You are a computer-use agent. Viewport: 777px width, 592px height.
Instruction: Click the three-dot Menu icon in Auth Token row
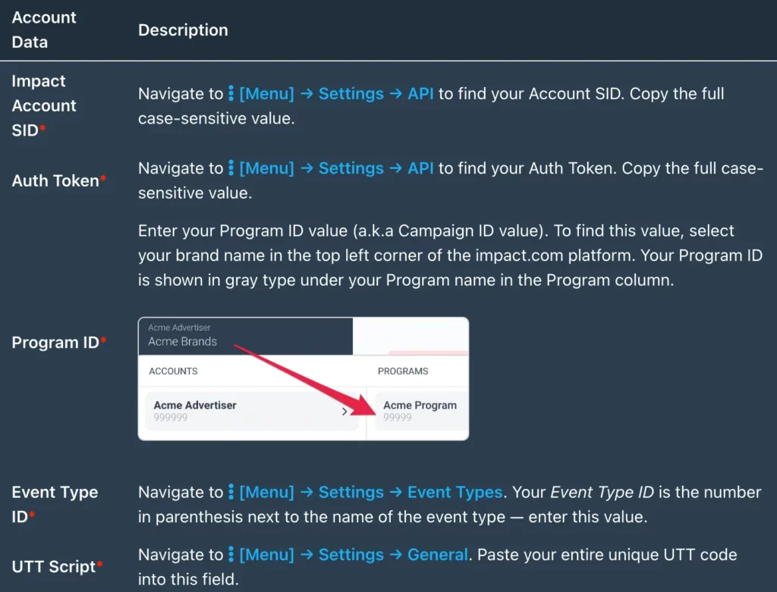(x=231, y=168)
